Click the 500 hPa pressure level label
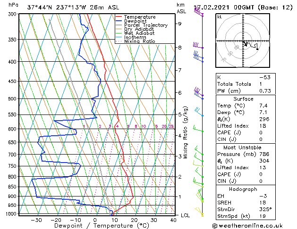Image resolution: width=297 pixels, height=229 pixels. [13, 99]
